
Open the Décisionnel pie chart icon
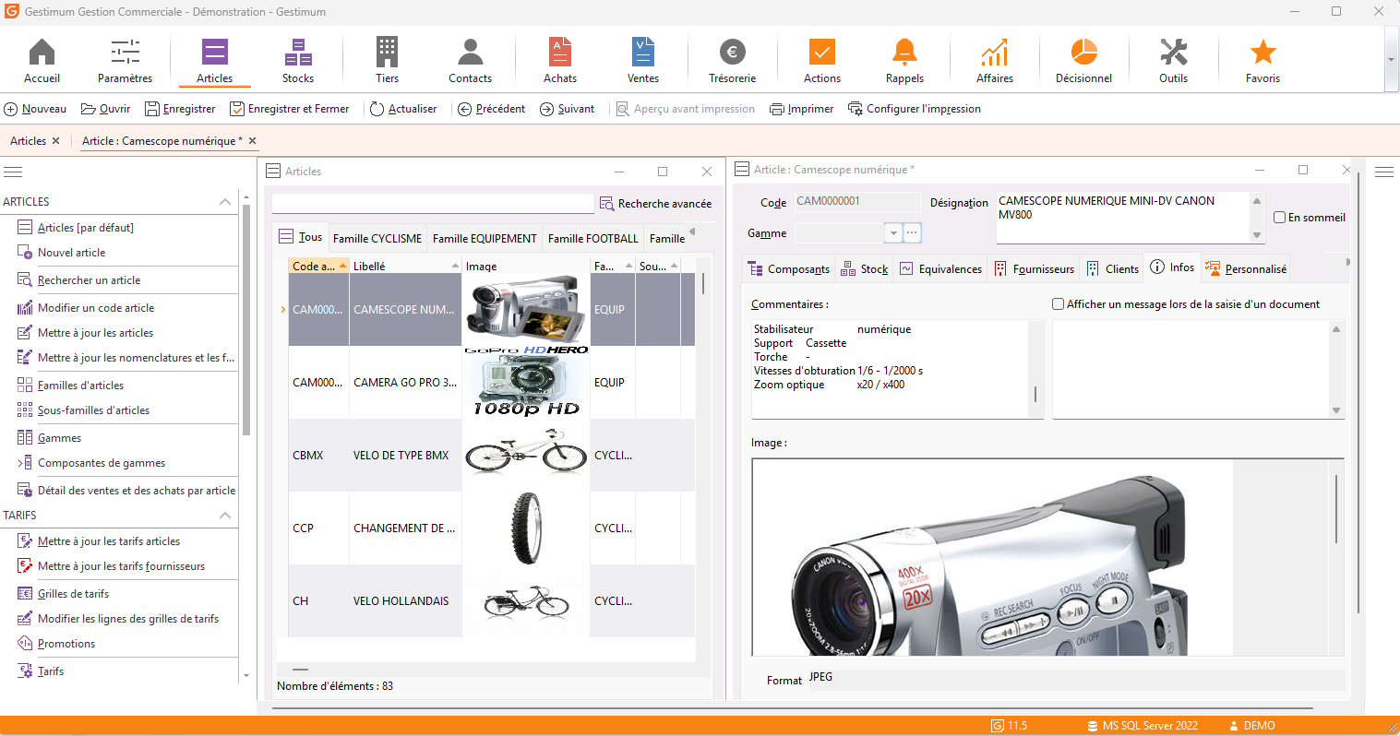point(1083,61)
